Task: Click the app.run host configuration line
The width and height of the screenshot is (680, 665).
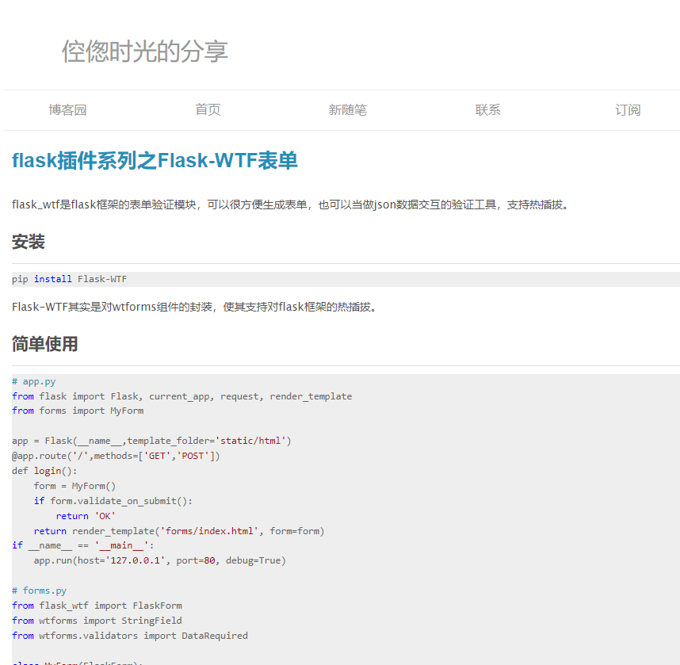Action: (159, 560)
